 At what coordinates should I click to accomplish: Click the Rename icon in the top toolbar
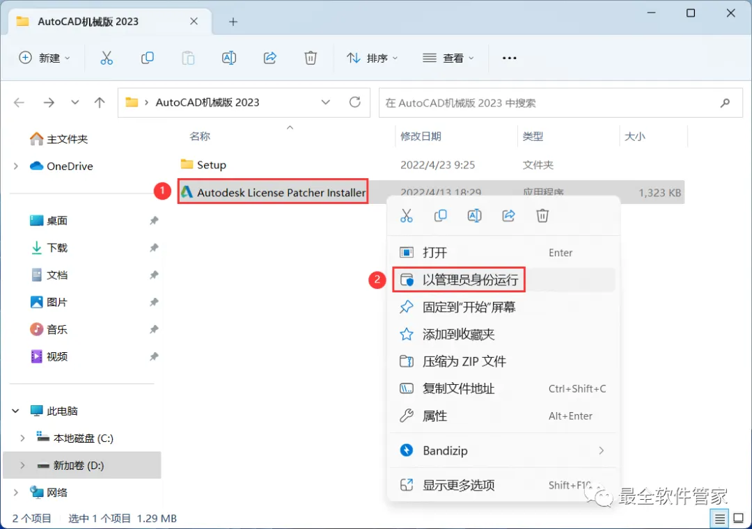tap(229, 58)
